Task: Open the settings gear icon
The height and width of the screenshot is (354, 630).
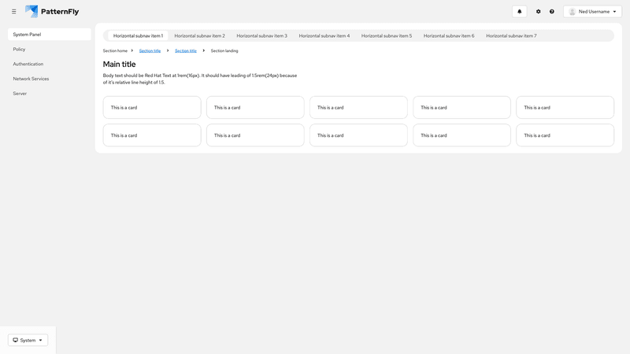Action: point(539,12)
